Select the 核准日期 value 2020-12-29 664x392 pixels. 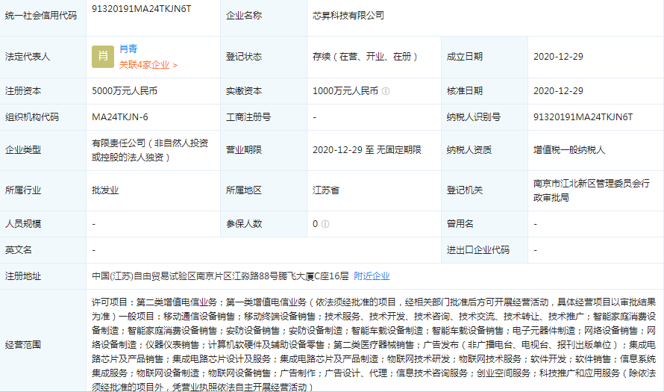tap(558, 91)
